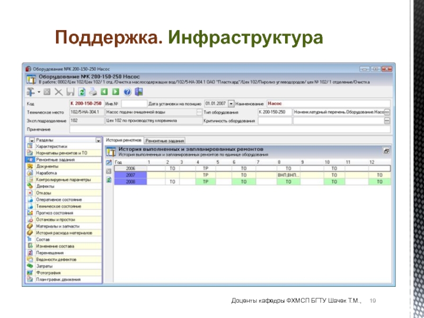This screenshot has width=424, height=318.
Task: Select the История ремонтов tab
Action: [x=123, y=140]
